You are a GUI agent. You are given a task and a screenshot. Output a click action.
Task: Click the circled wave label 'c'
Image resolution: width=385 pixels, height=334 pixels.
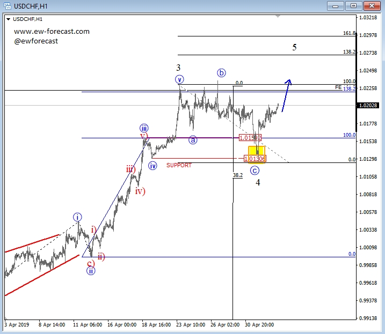click(255, 170)
